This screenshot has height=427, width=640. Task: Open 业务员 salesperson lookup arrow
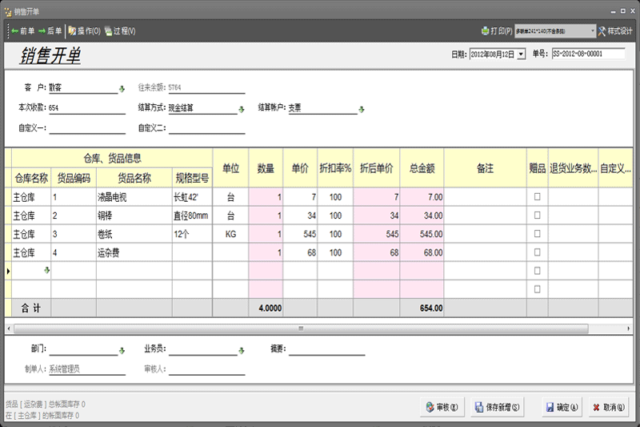pyautogui.click(x=242, y=351)
